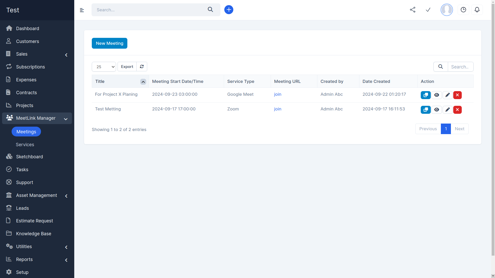Open Services under MeetLink Manager
This screenshot has width=495, height=278.
25,145
